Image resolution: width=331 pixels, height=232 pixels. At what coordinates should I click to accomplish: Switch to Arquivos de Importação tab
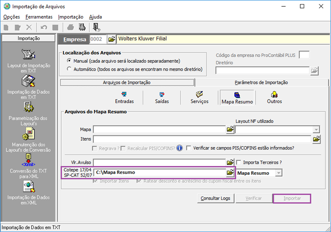(127, 82)
